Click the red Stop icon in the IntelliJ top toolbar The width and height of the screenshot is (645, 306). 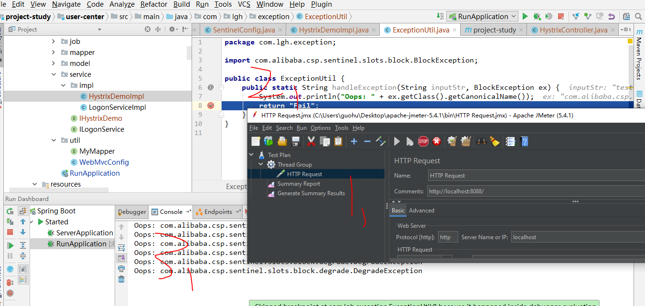tap(561, 16)
